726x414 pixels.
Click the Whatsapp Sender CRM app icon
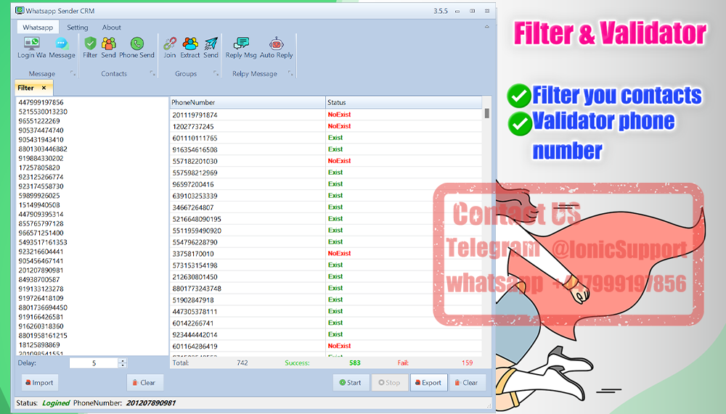coord(20,10)
